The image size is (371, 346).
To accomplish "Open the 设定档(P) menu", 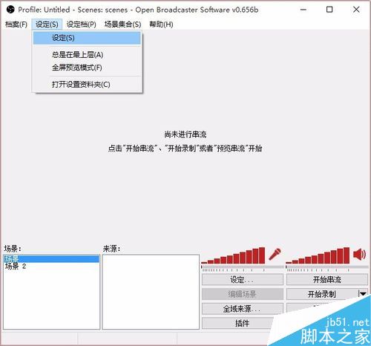I will coord(82,25).
